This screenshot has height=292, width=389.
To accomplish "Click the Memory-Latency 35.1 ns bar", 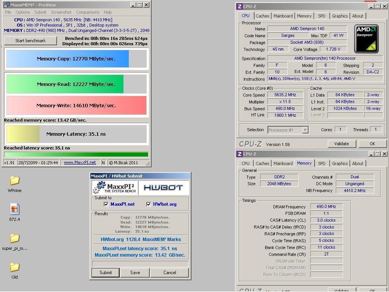I will (76, 134).
